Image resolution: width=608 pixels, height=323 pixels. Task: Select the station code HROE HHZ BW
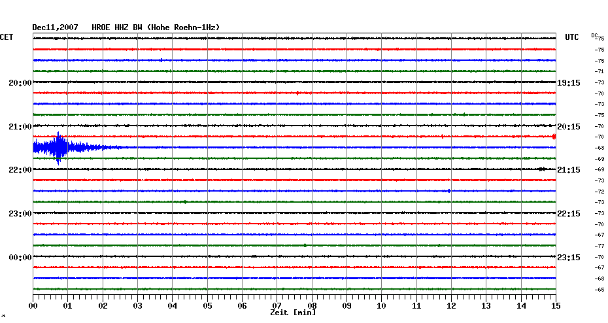(117, 27)
